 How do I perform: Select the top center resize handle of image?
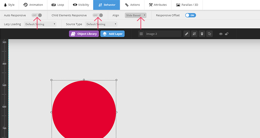coord(84,80)
